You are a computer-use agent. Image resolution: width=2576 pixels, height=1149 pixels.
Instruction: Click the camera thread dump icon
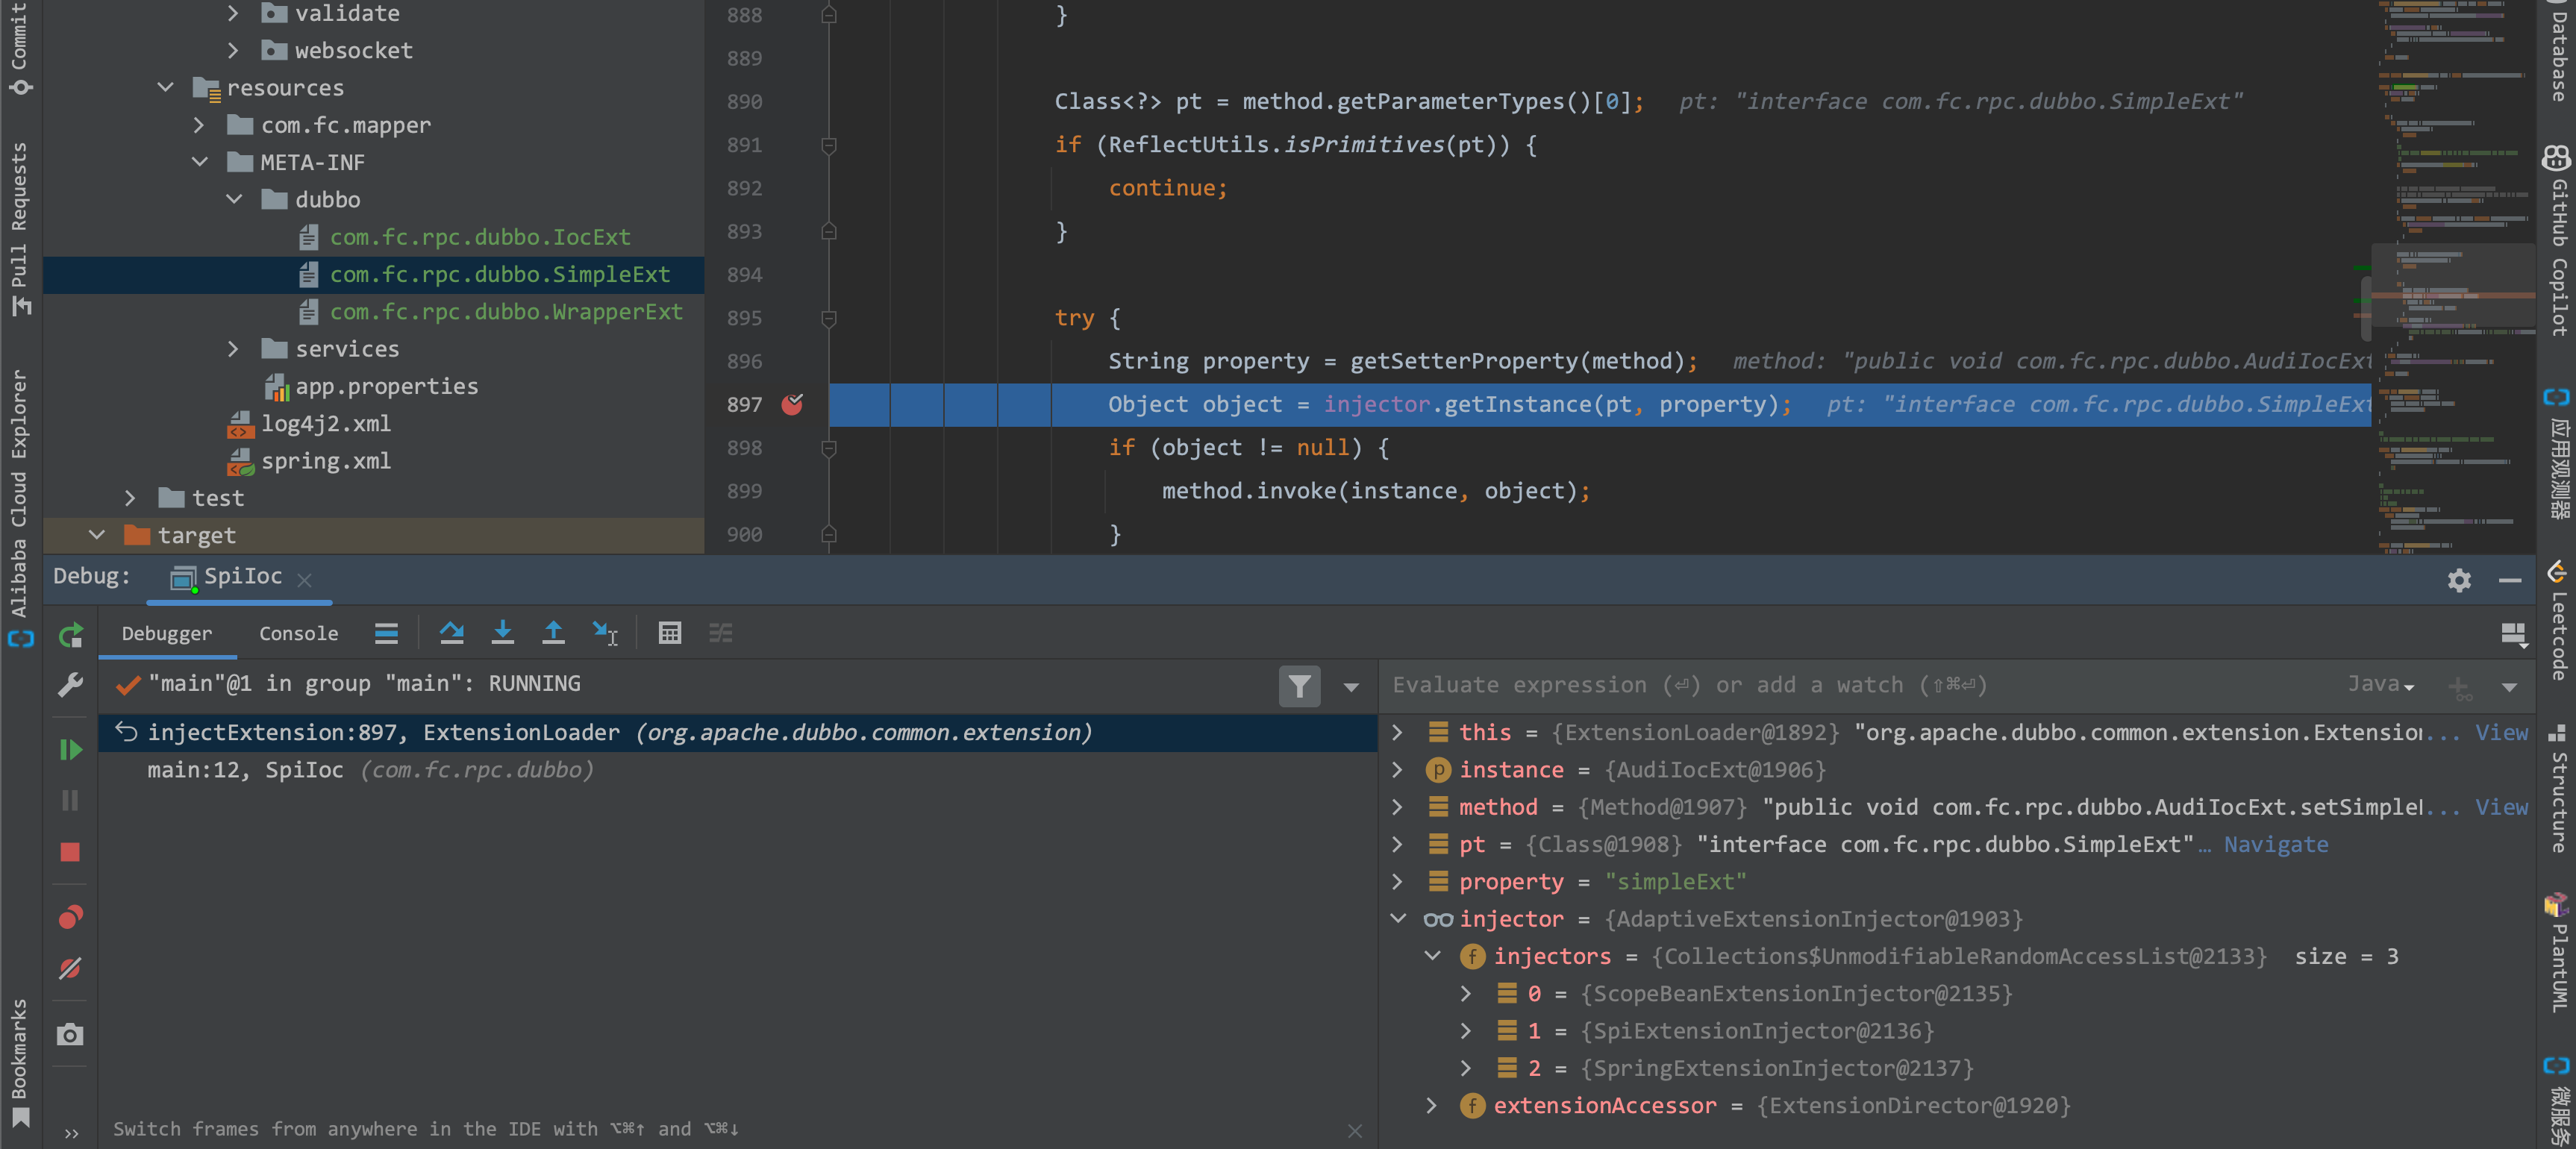click(70, 1034)
